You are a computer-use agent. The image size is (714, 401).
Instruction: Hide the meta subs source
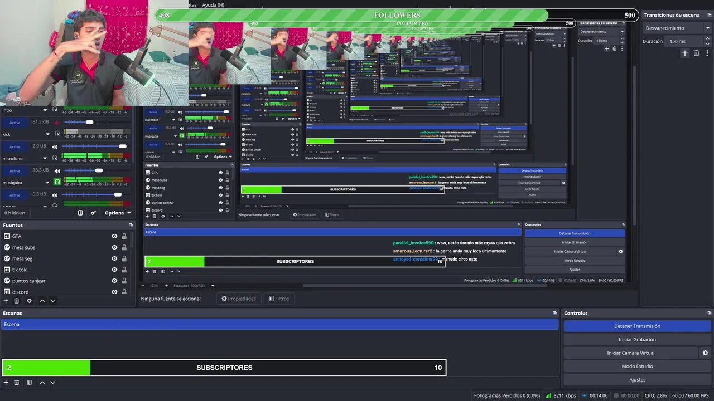coord(114,247)
